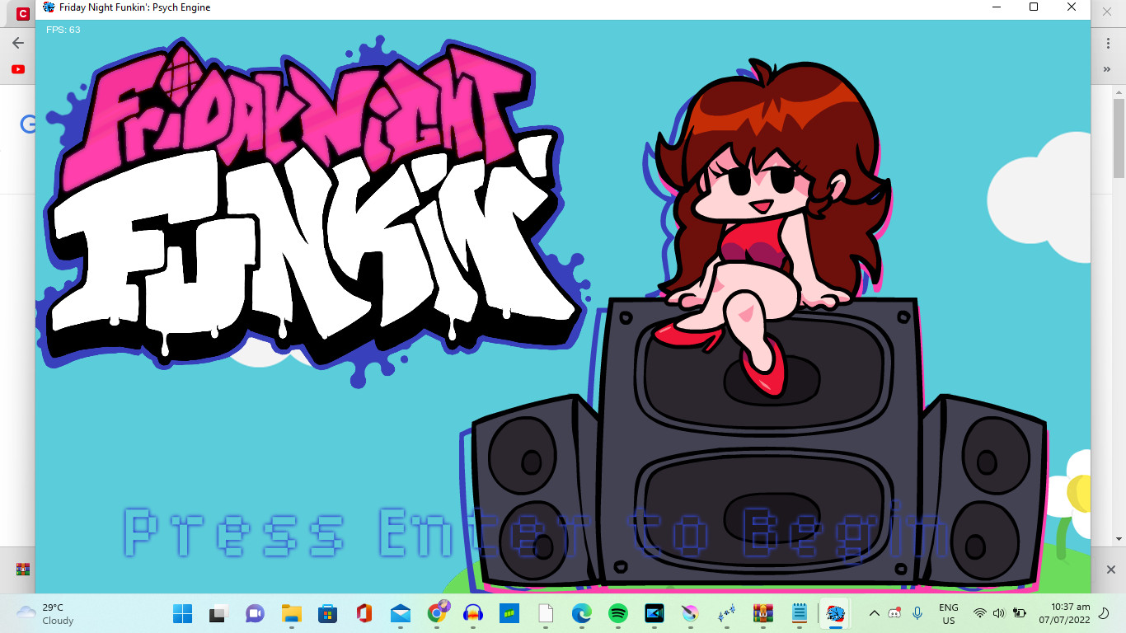Click the Discord tray icon
This screenshot has width=1126, height=633.
(x=895, y=613)
